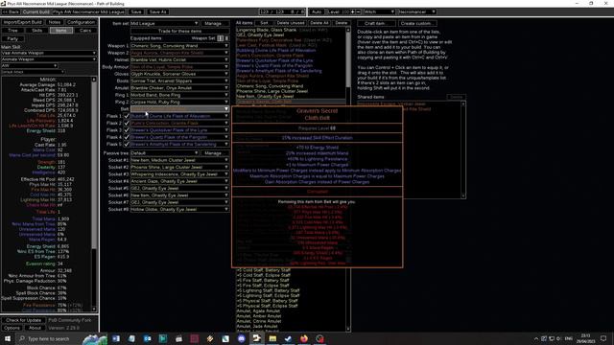Click About button
This screenshot has height=345, width=614.
[35, 328]
